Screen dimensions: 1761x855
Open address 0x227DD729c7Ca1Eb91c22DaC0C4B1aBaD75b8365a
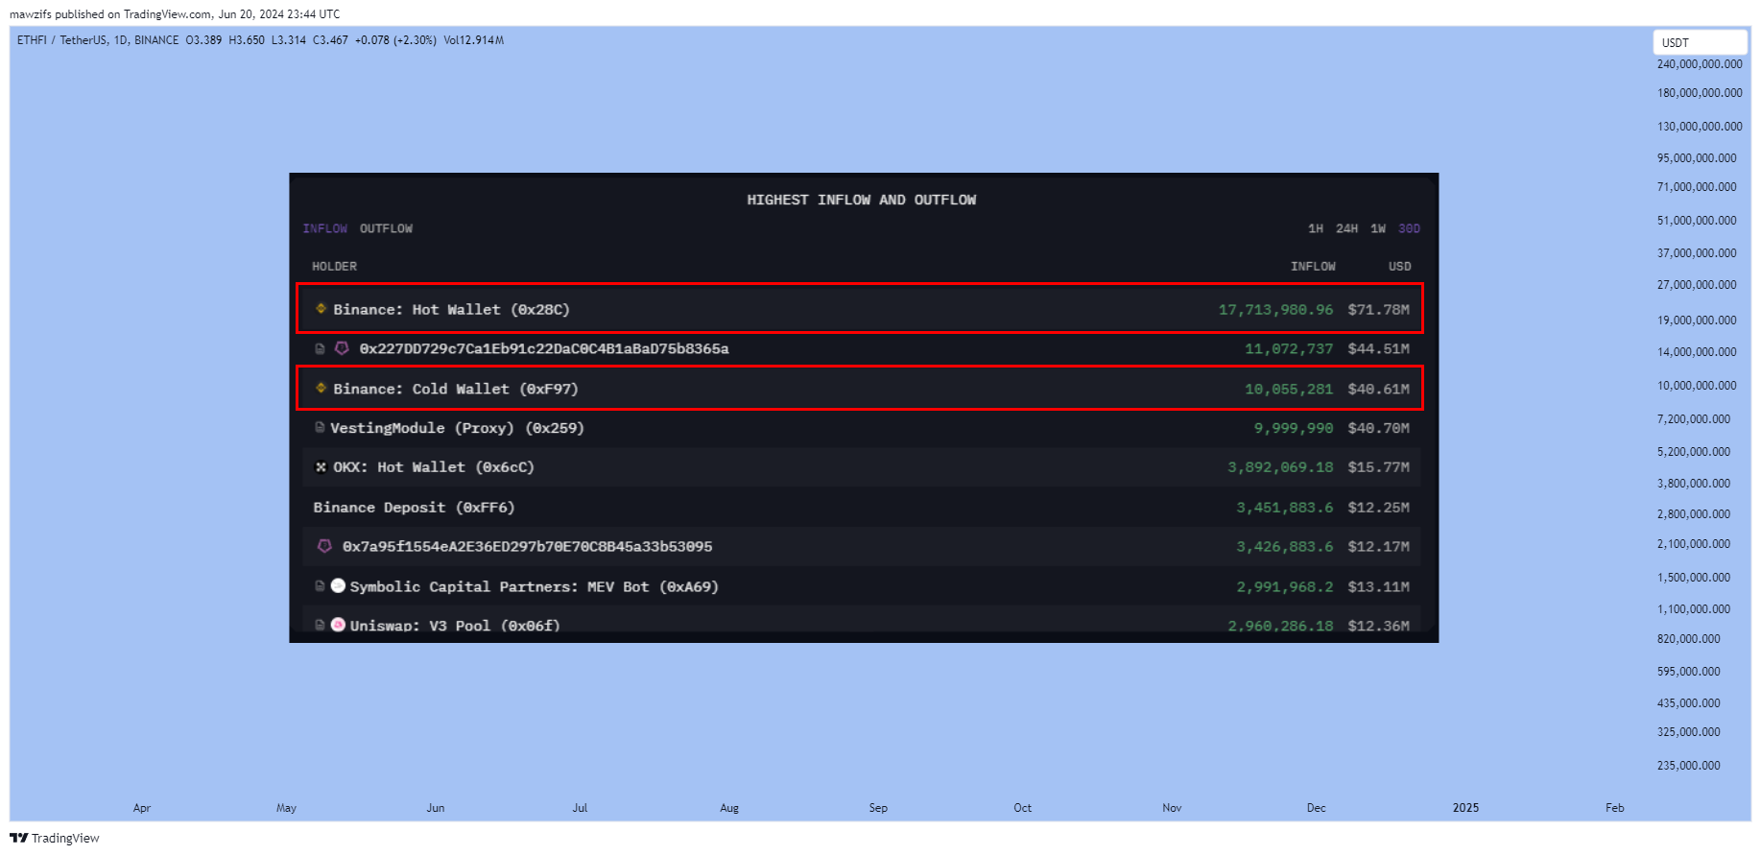tap(544, 348)
